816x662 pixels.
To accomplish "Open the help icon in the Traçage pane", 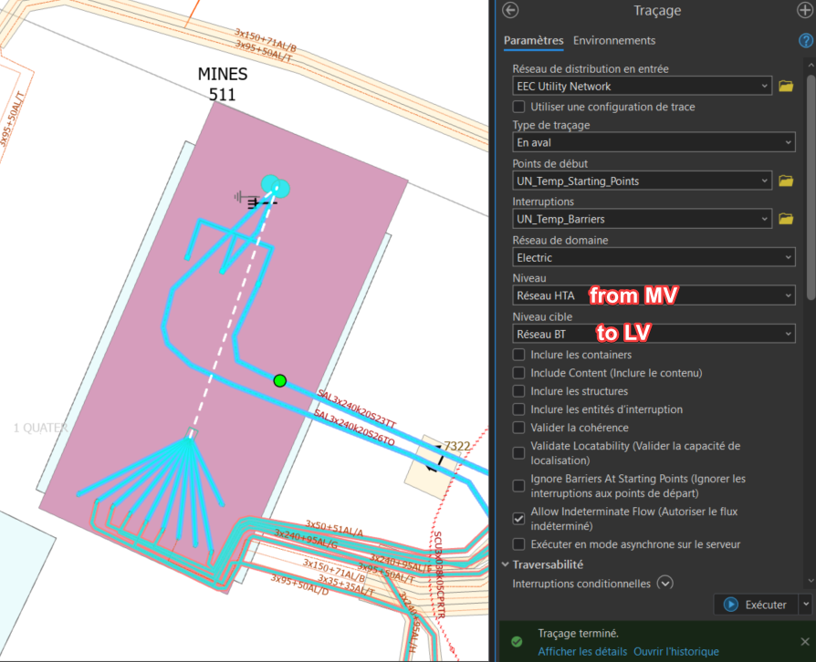I will pos(805,40).
